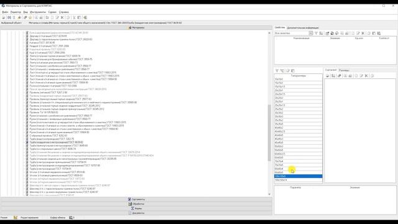Click the highlighted '100x100x5' size row
398x224 pixels.
coord(298,176)
